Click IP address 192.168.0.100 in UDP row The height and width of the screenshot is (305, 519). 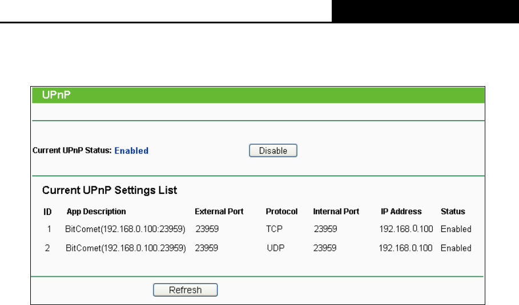pos(405,248)
